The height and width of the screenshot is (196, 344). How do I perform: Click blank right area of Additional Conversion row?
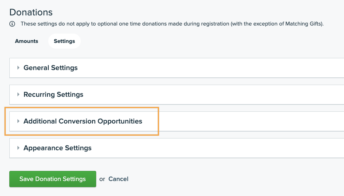tap(252, 121)
